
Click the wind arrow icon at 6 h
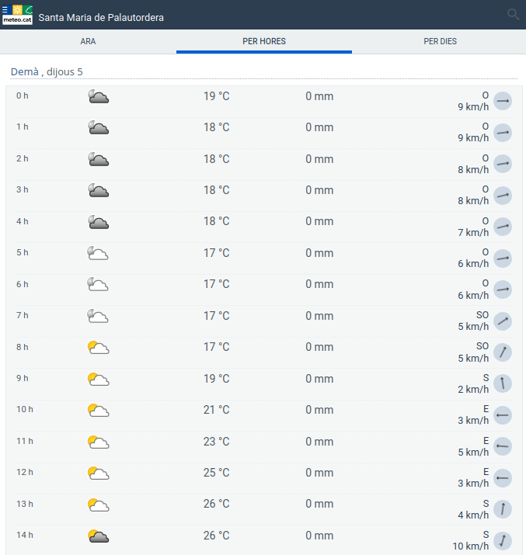[503, 290]
